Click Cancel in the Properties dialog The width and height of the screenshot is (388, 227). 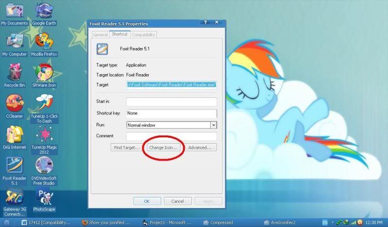pyautogui.click(x=178, y=201)
